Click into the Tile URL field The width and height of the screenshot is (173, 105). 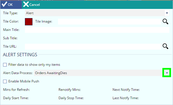93,46
